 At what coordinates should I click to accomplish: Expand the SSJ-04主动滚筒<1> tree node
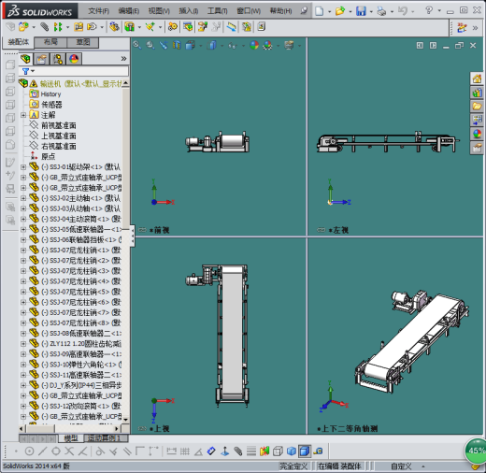pyautogui.click(x=23, y=219)
